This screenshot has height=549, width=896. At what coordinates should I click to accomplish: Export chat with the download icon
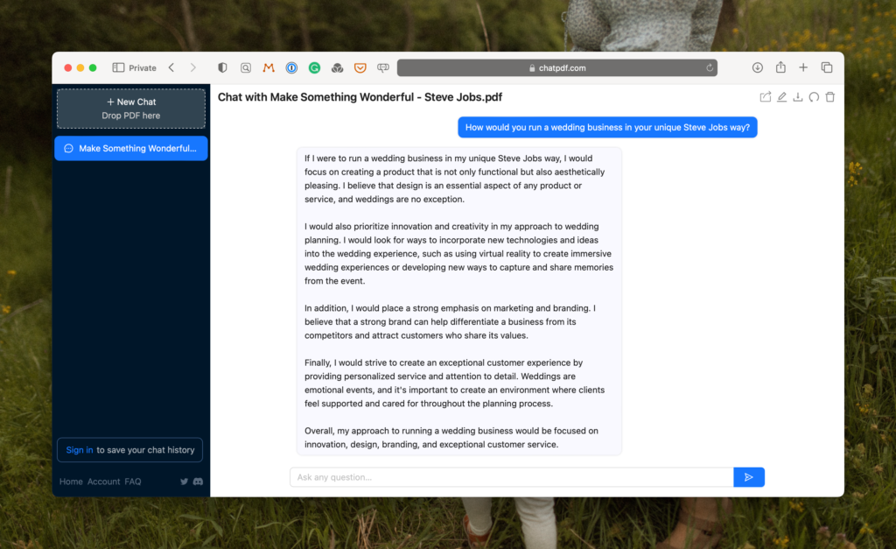point(798,97)
